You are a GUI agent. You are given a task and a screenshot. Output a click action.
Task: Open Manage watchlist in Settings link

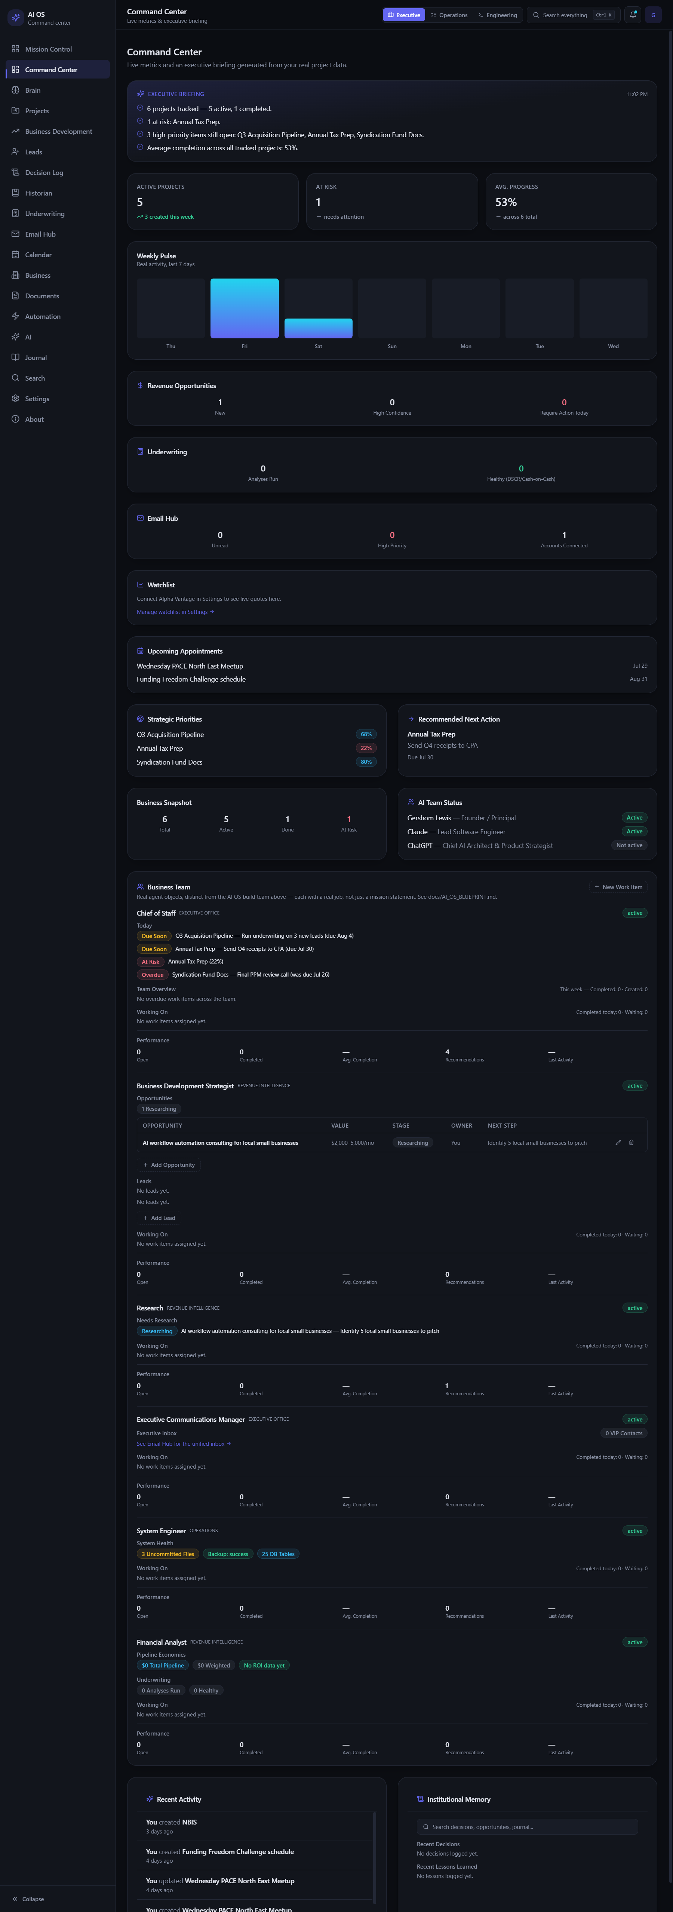click(x=175, y=612)
